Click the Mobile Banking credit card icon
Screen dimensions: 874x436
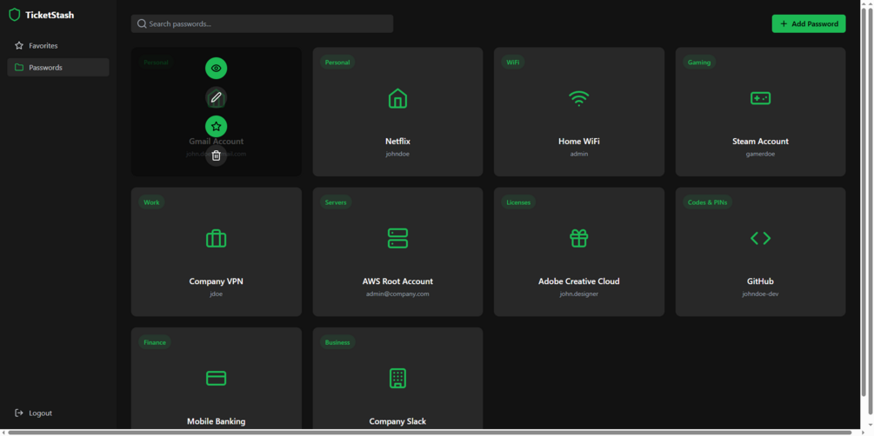(x=217, y=378)
